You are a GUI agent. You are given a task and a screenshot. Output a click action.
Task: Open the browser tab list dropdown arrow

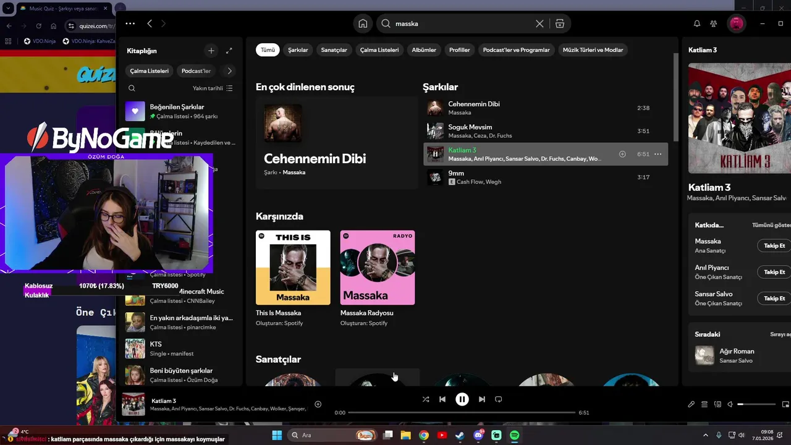pos(8,8)
